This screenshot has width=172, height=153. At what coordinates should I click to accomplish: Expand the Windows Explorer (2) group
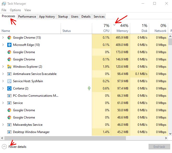pos(3,67)
